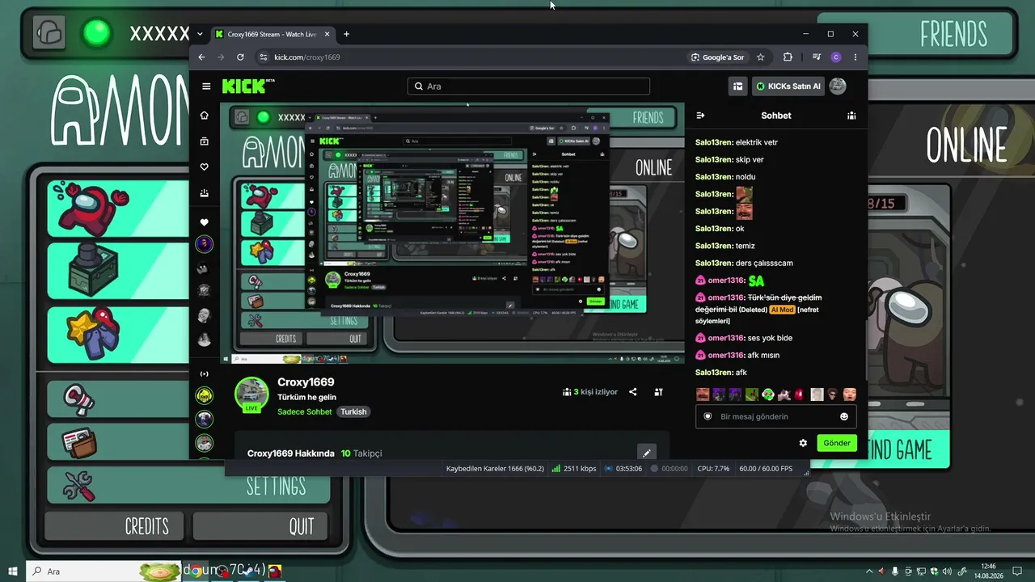Open the Chrome profile avatar

[x=836, y=57]
